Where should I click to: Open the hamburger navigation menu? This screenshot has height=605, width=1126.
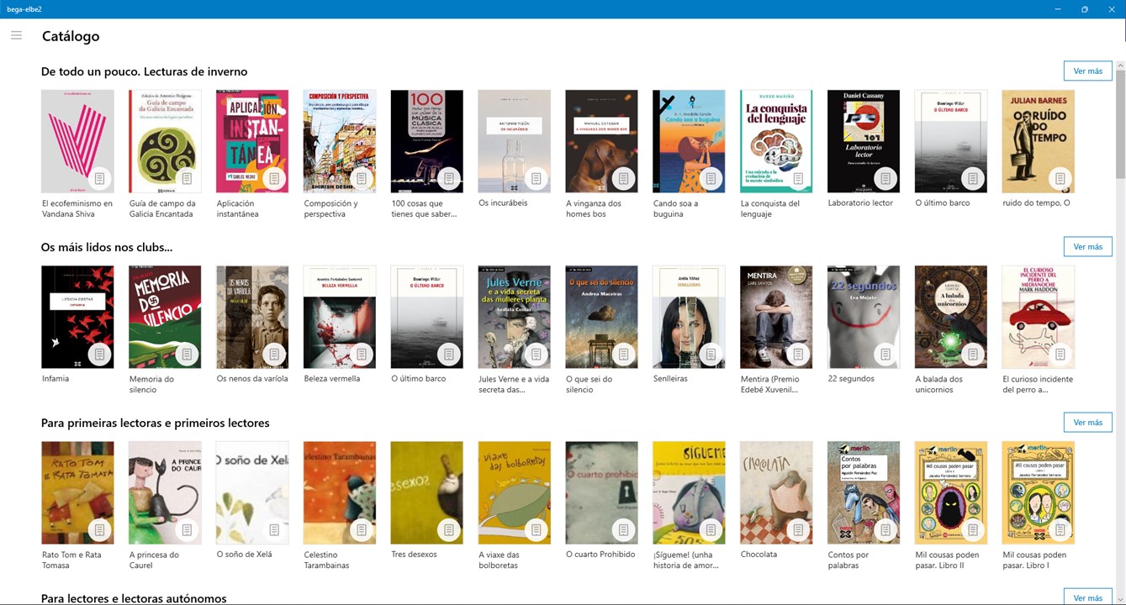16,35
